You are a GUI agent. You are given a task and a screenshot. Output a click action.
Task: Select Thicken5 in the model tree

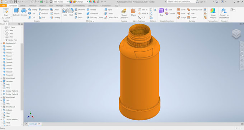[8, 59]
